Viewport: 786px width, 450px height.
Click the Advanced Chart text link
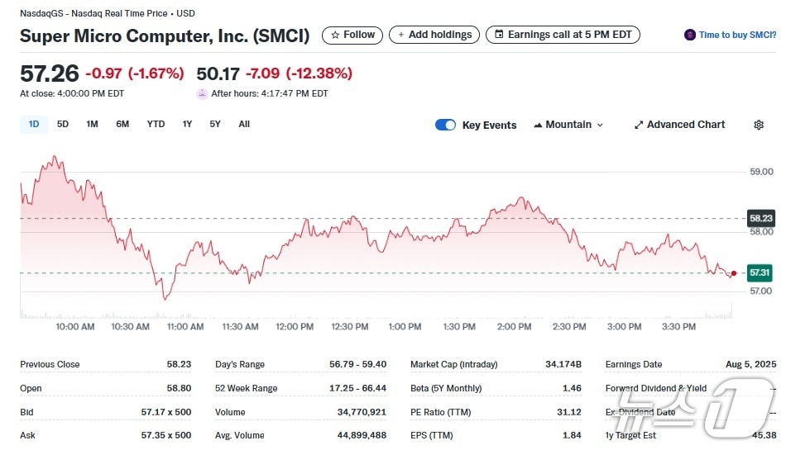(686, 125)
